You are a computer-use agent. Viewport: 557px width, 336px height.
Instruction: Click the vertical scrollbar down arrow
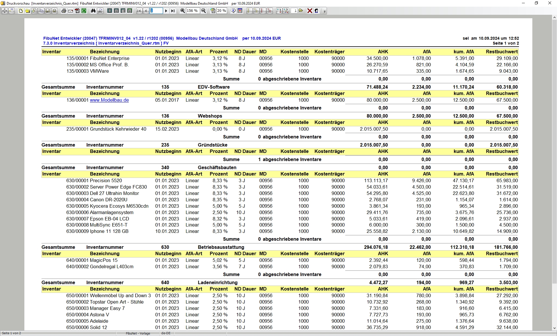pos(554,328)
